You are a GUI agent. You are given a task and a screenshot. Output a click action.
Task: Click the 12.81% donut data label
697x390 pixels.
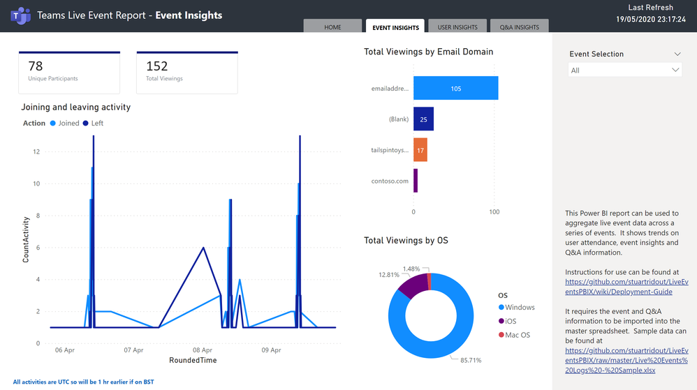tap(389, 275)
